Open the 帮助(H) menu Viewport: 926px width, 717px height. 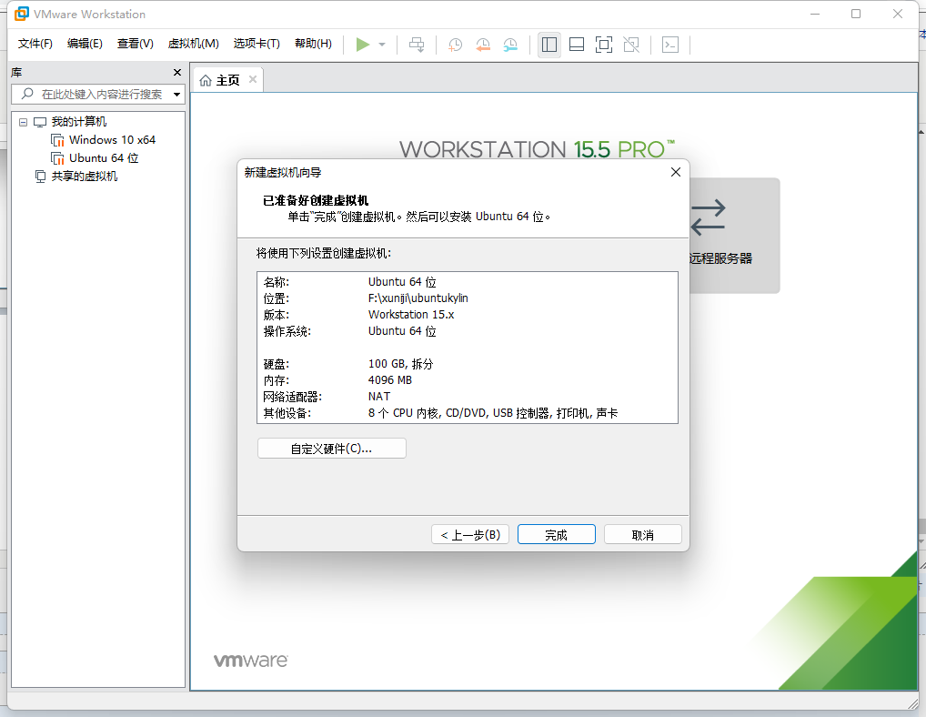pos(313,43)
